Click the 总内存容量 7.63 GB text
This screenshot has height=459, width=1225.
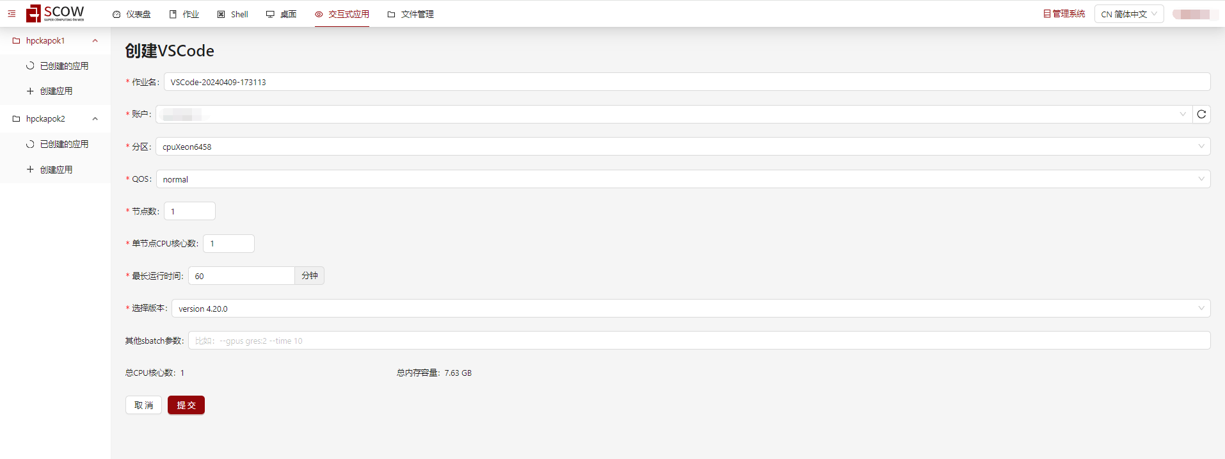(x=434, y=373)
